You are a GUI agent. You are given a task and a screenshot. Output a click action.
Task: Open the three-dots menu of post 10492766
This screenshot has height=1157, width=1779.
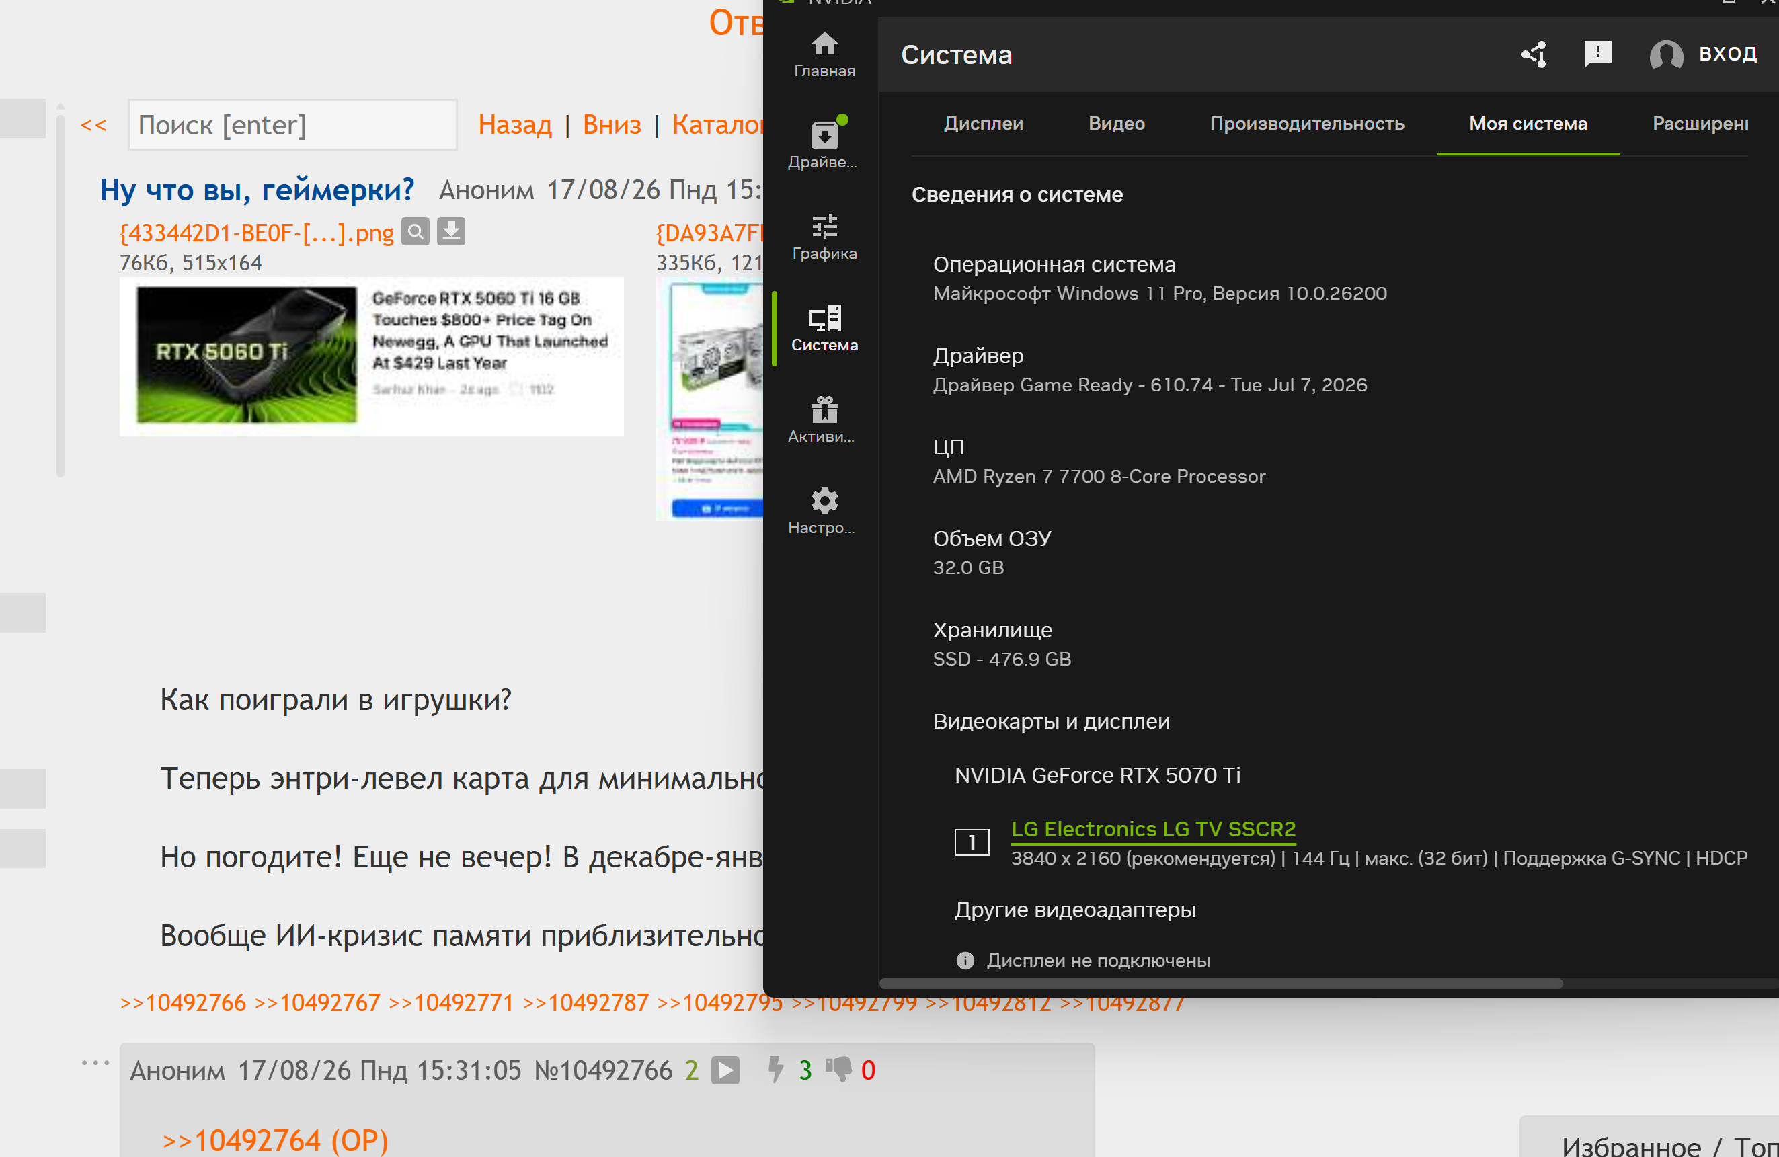click(95, 1062)
